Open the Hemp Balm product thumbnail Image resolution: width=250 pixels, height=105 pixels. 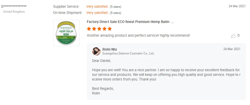[66, 33]
